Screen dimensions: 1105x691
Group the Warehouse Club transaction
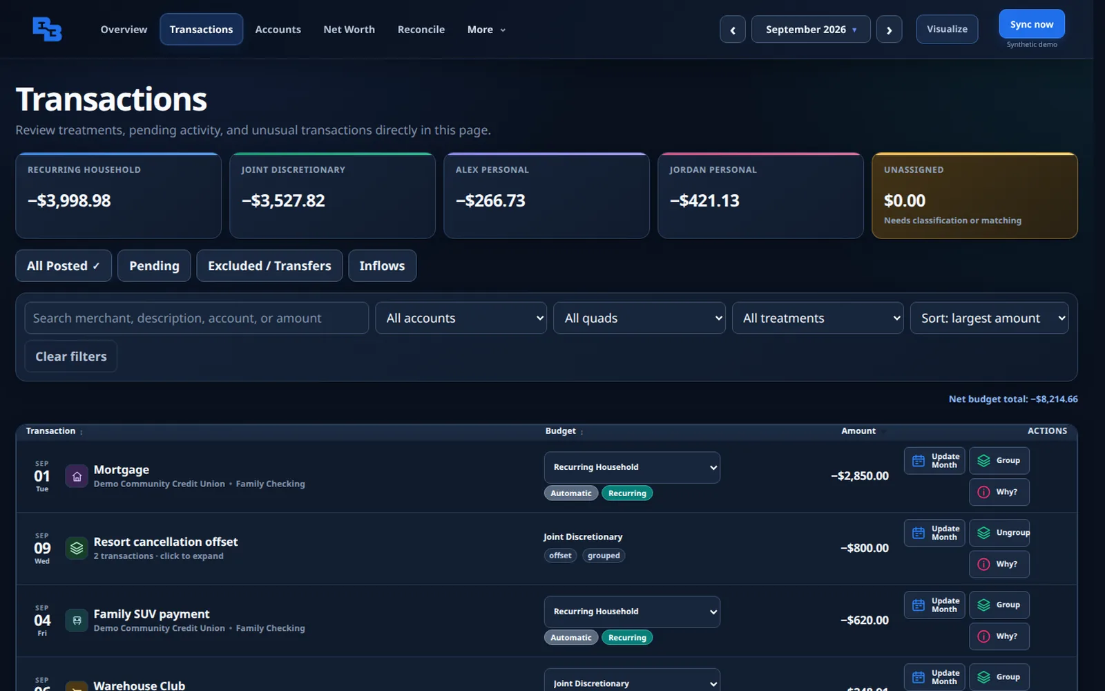[999, 677]
